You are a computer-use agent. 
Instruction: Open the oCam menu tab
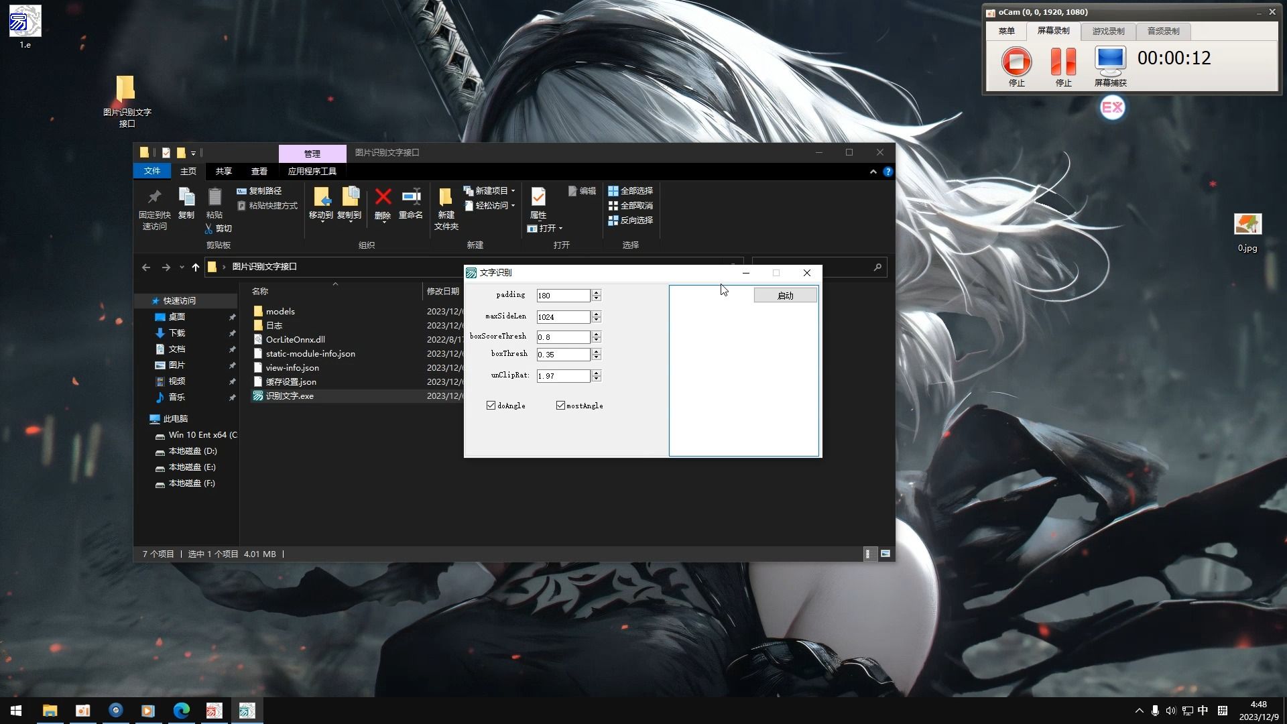pyautogui.click(x=1006, y=32)
